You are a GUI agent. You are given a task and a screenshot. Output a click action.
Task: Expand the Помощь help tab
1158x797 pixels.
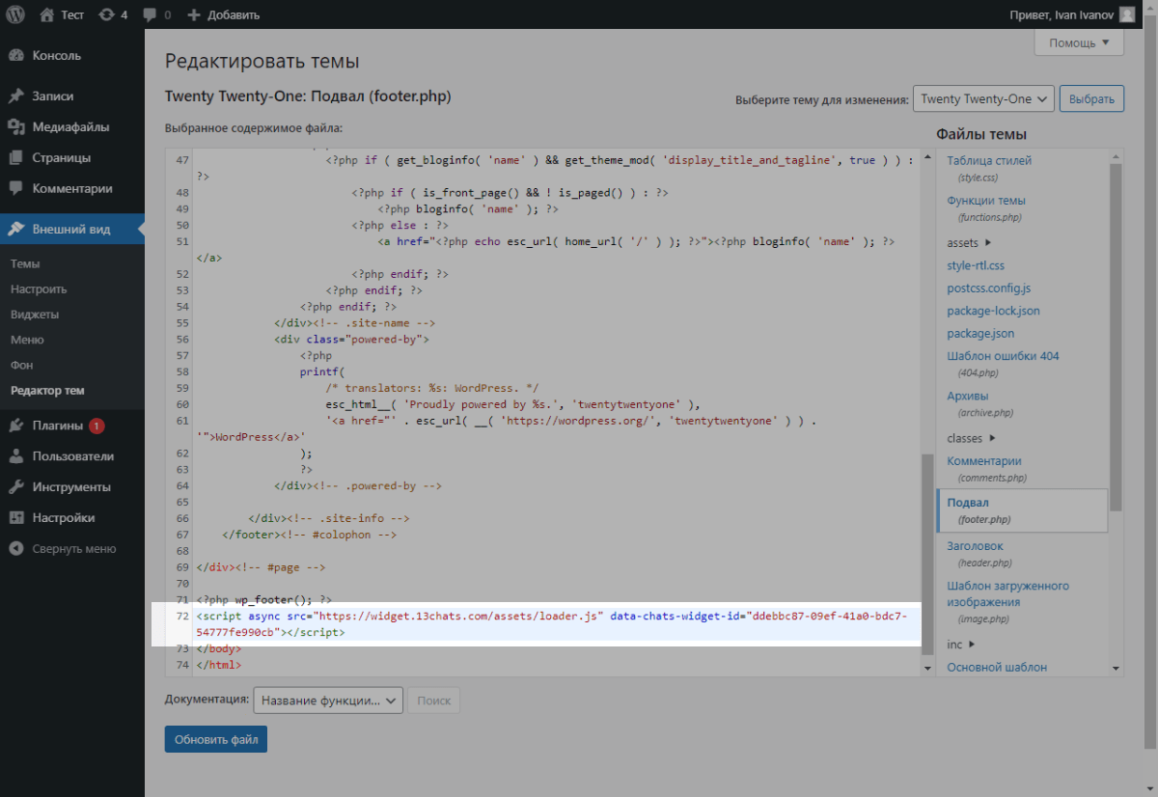(1079, 42)
